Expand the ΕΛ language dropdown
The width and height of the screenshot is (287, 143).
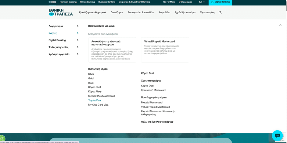(202, 2)
